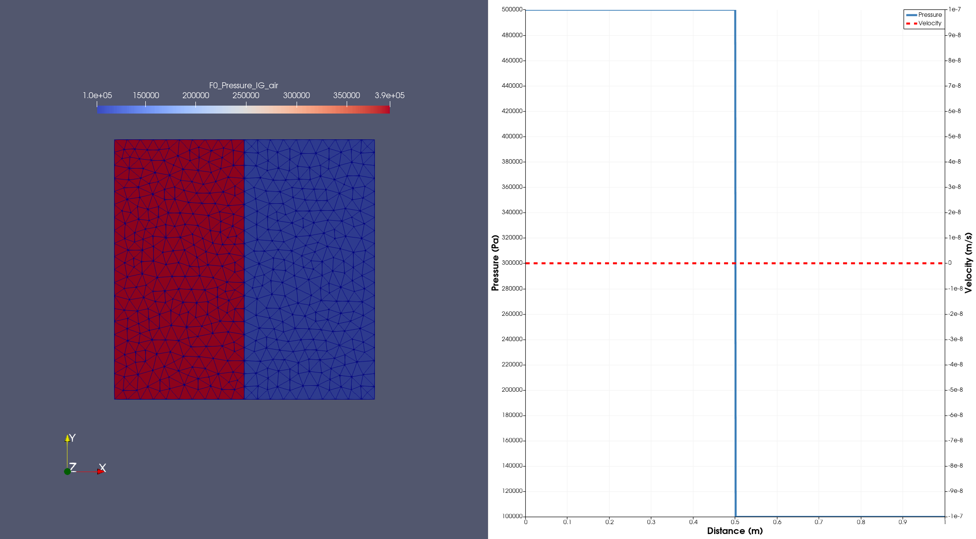
Task: Click the green origin sphere of orientation axes
Action: [x=67, y=472]
